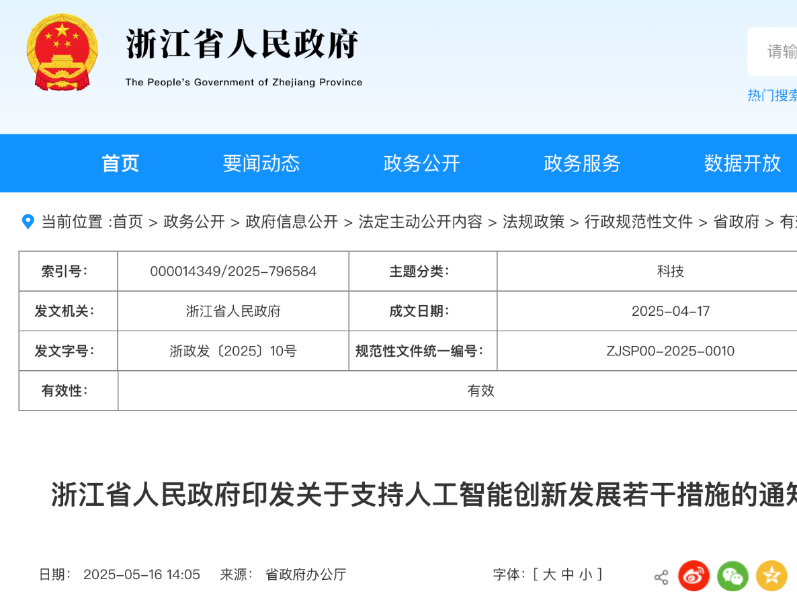Go to 政务公开 in navigation bar
The image size is (797, 600).
[421, 163]
